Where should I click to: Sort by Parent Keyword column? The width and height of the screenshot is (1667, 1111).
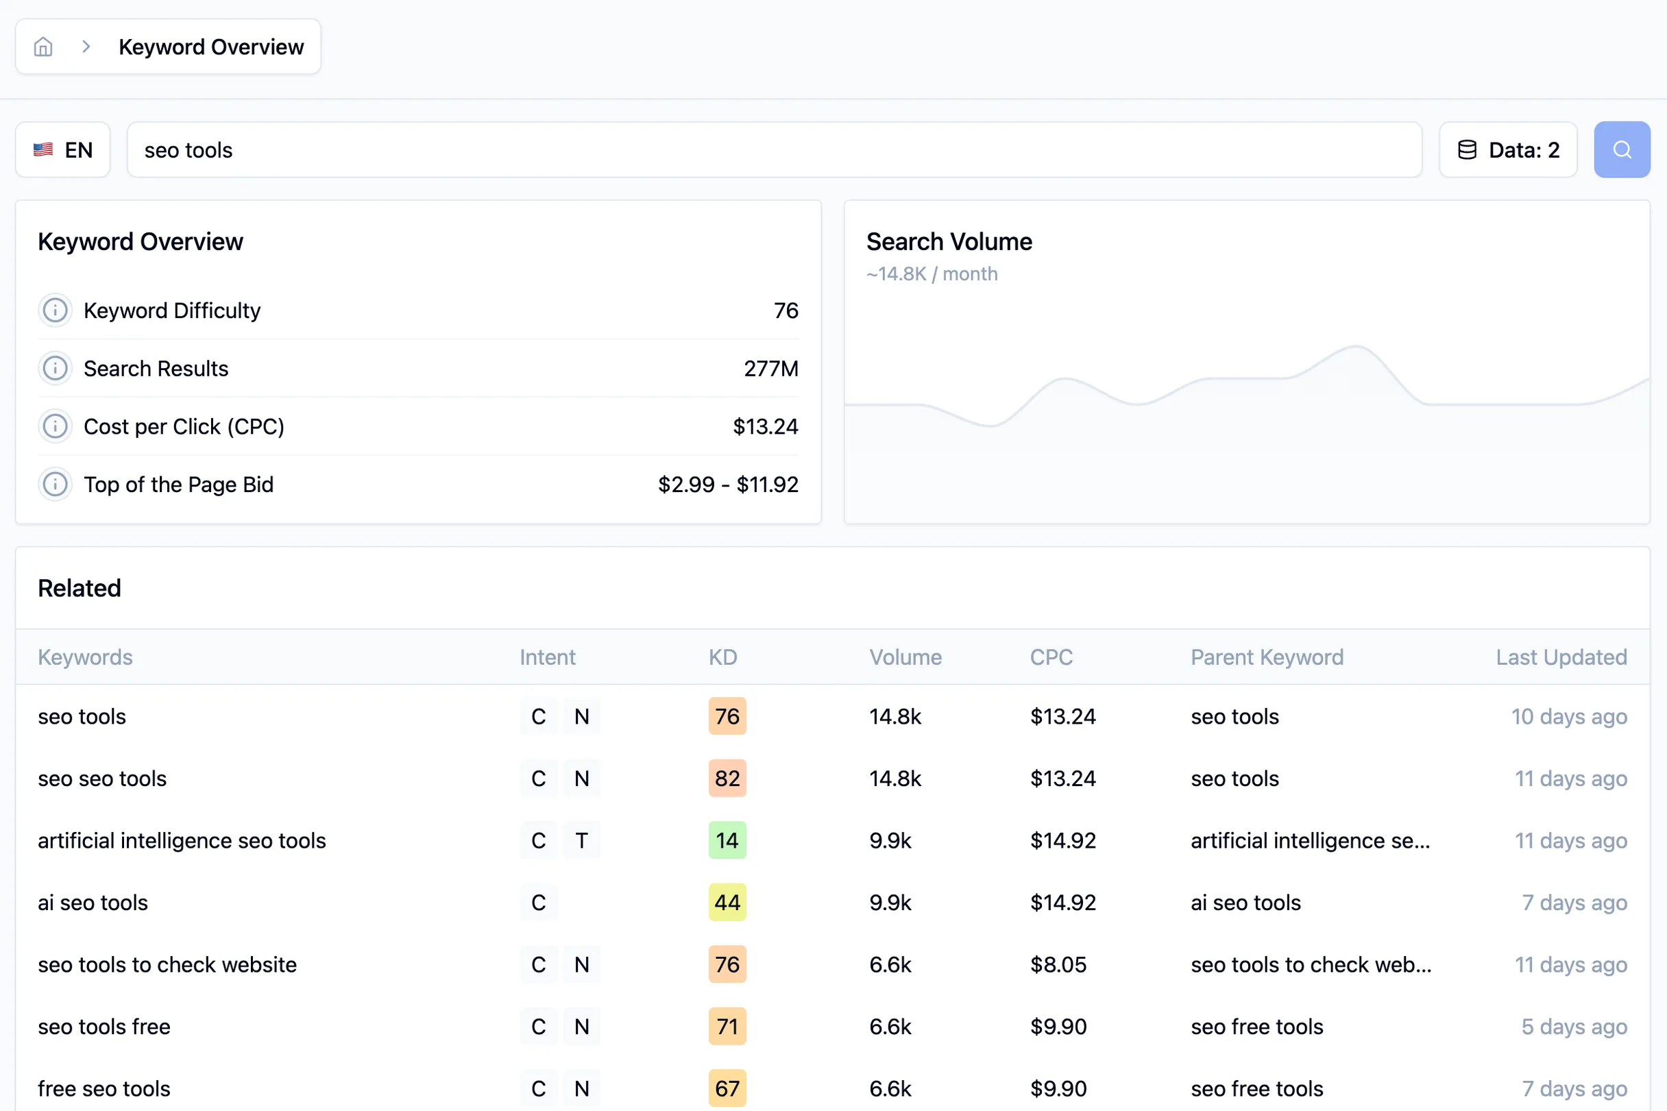point(1267,657)
